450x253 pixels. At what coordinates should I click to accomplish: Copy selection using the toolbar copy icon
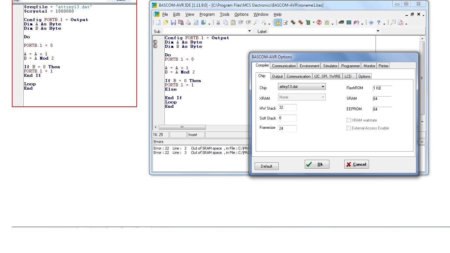pyautogui.click(x=226, y=22)
